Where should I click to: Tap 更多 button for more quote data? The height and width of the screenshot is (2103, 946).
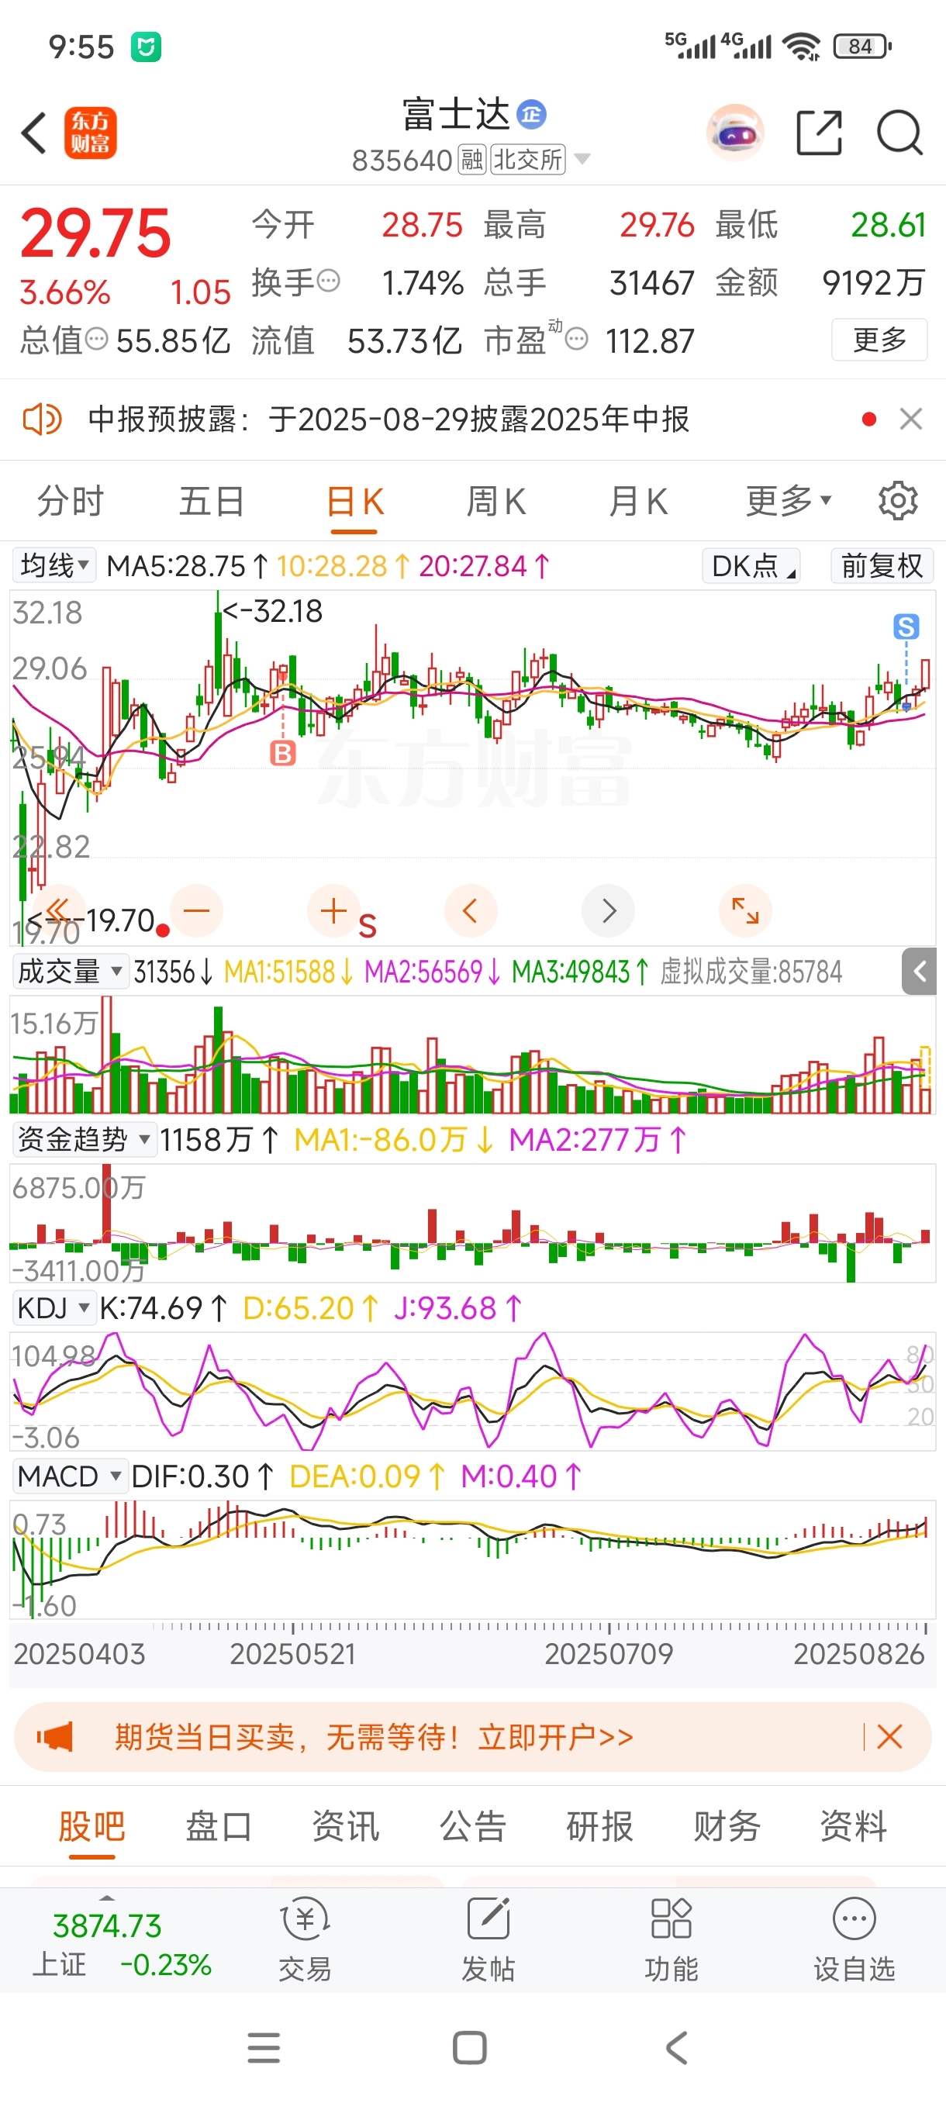tap(879, 339)
